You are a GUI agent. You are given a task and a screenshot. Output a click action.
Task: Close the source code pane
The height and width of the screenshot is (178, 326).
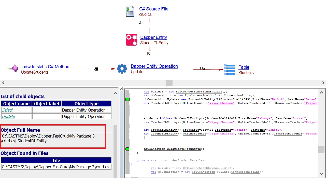coord(121,89)
